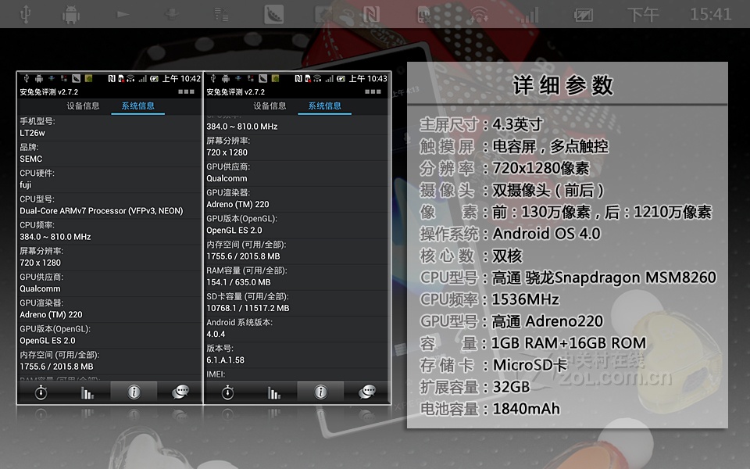Open the chat bubble icon in left phone
The width and height of the screenshot is (750, 469).
180,392
